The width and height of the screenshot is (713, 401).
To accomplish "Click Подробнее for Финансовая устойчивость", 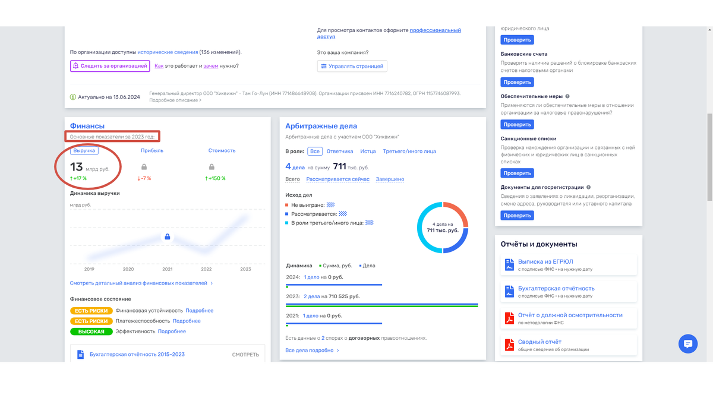I will point(200,311).
